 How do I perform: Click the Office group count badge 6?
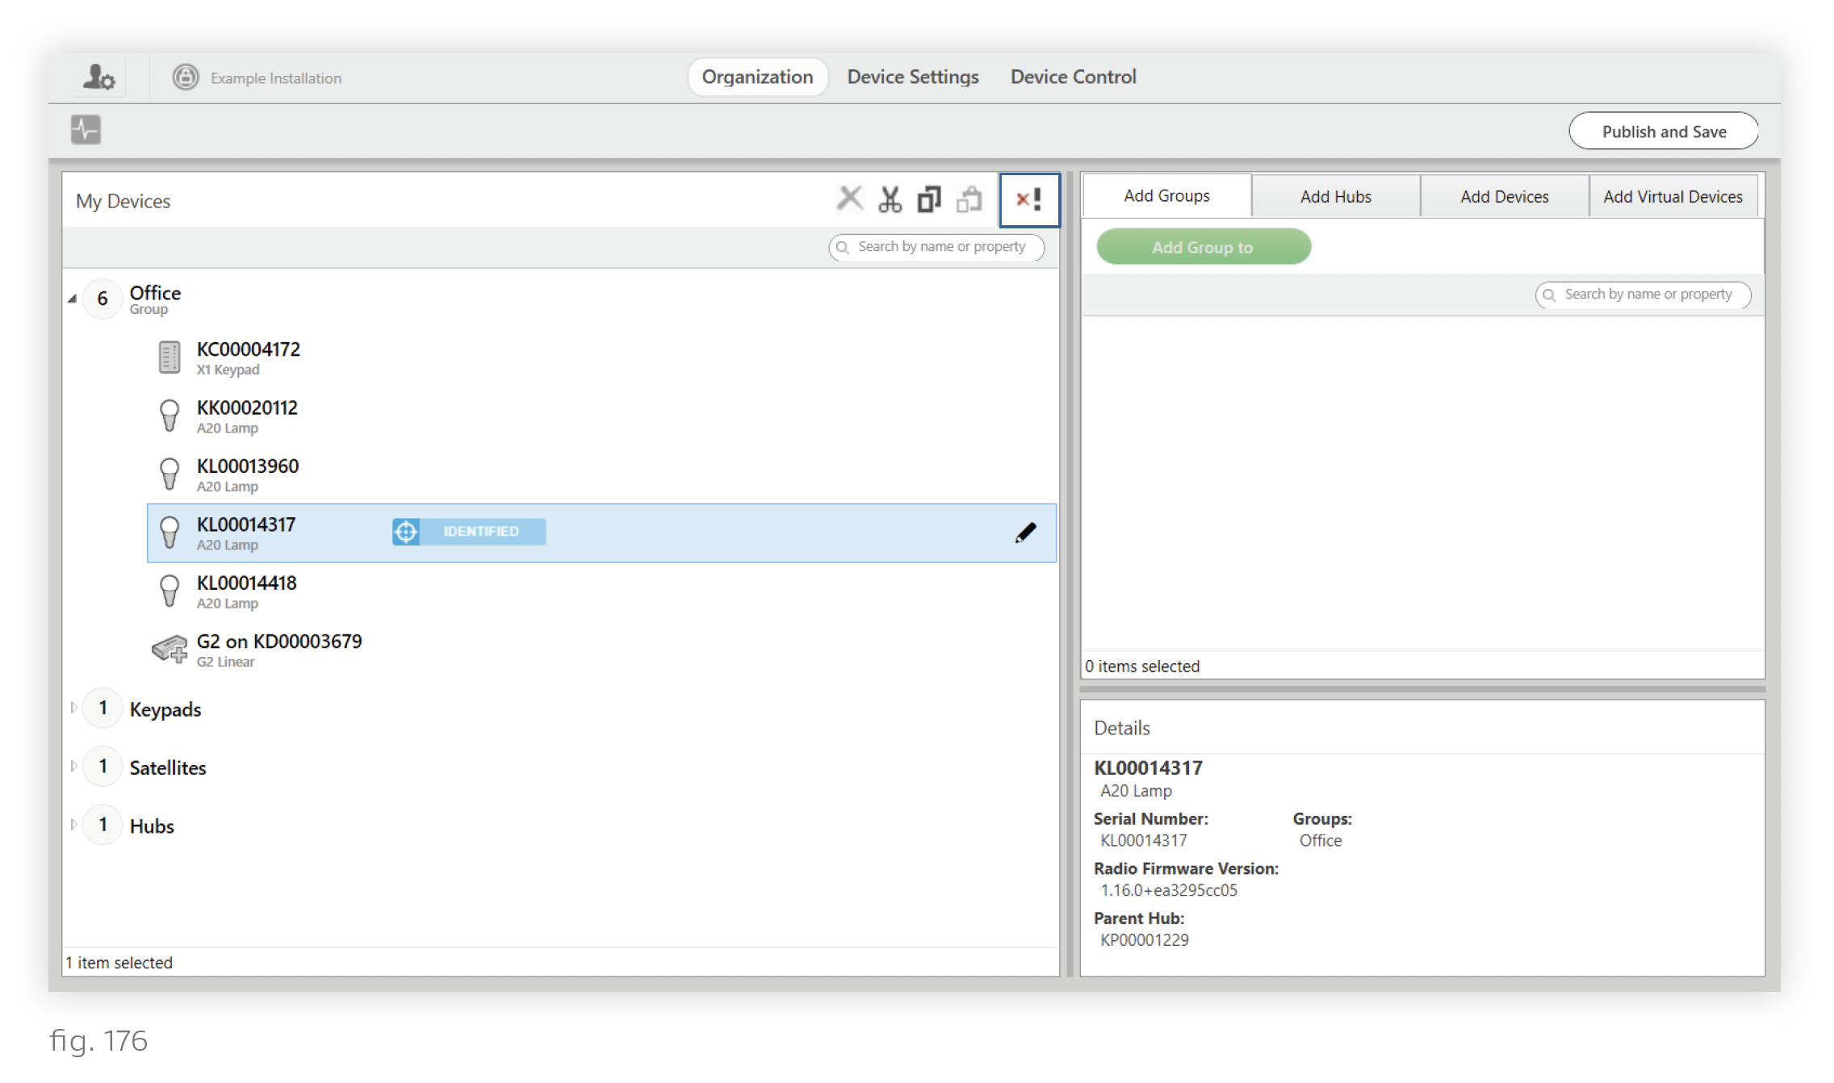pyautogui.click(x=103, y=299)
